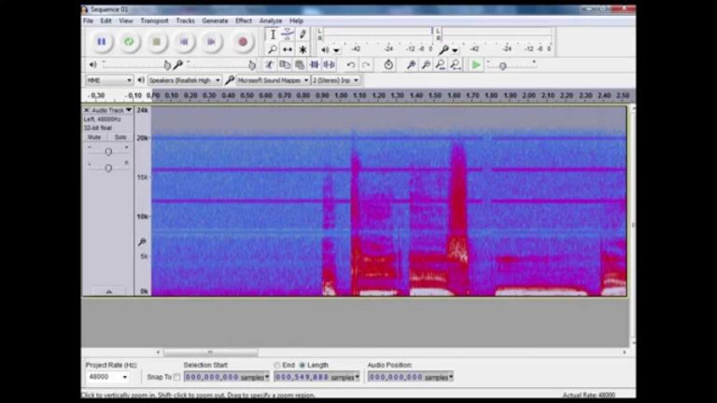The width and height of the screenshot is (717, 403).
Task: Click the Zoom In icon
Action: tap(411, 65)
